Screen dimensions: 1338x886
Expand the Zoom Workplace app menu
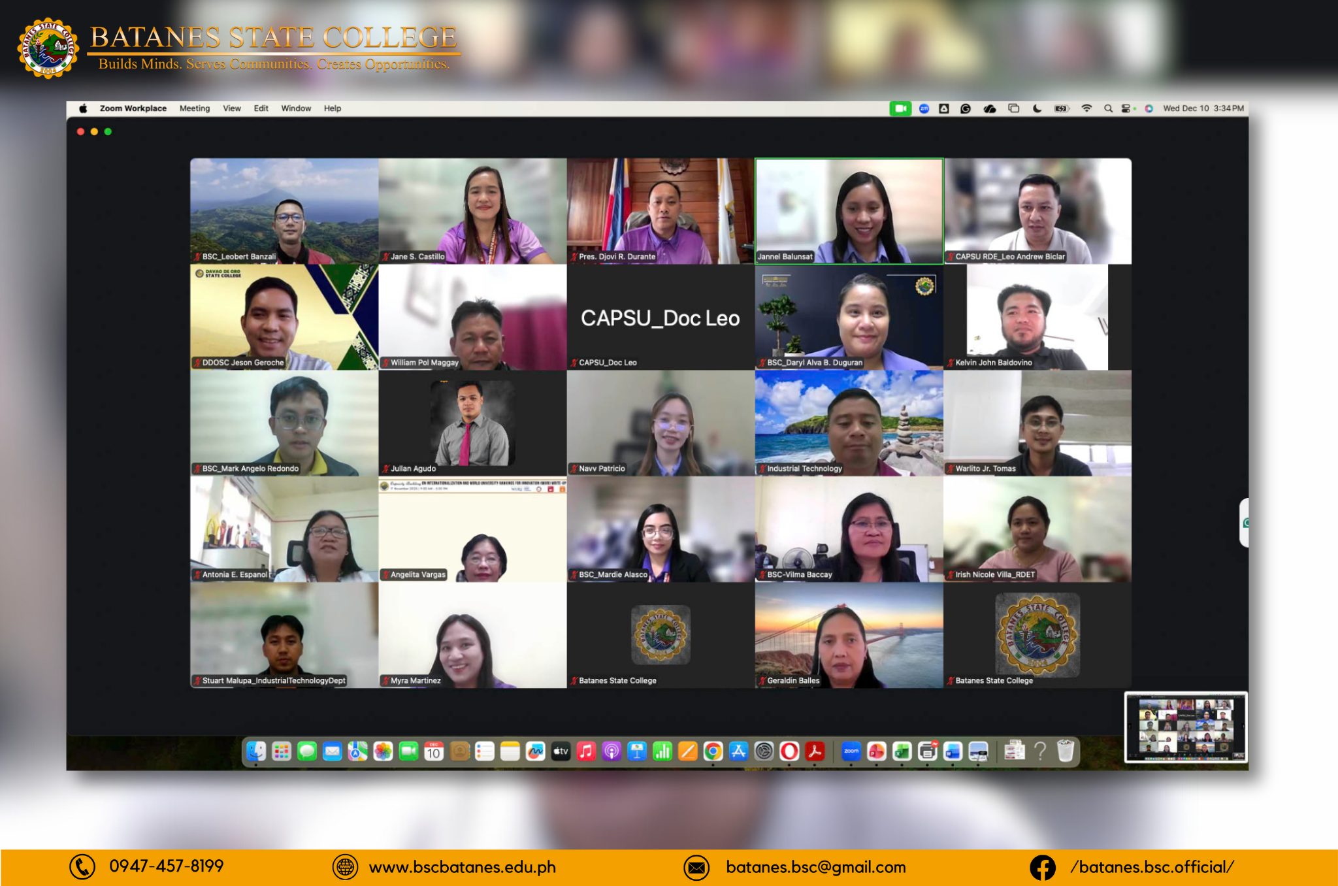pos(133,108)
